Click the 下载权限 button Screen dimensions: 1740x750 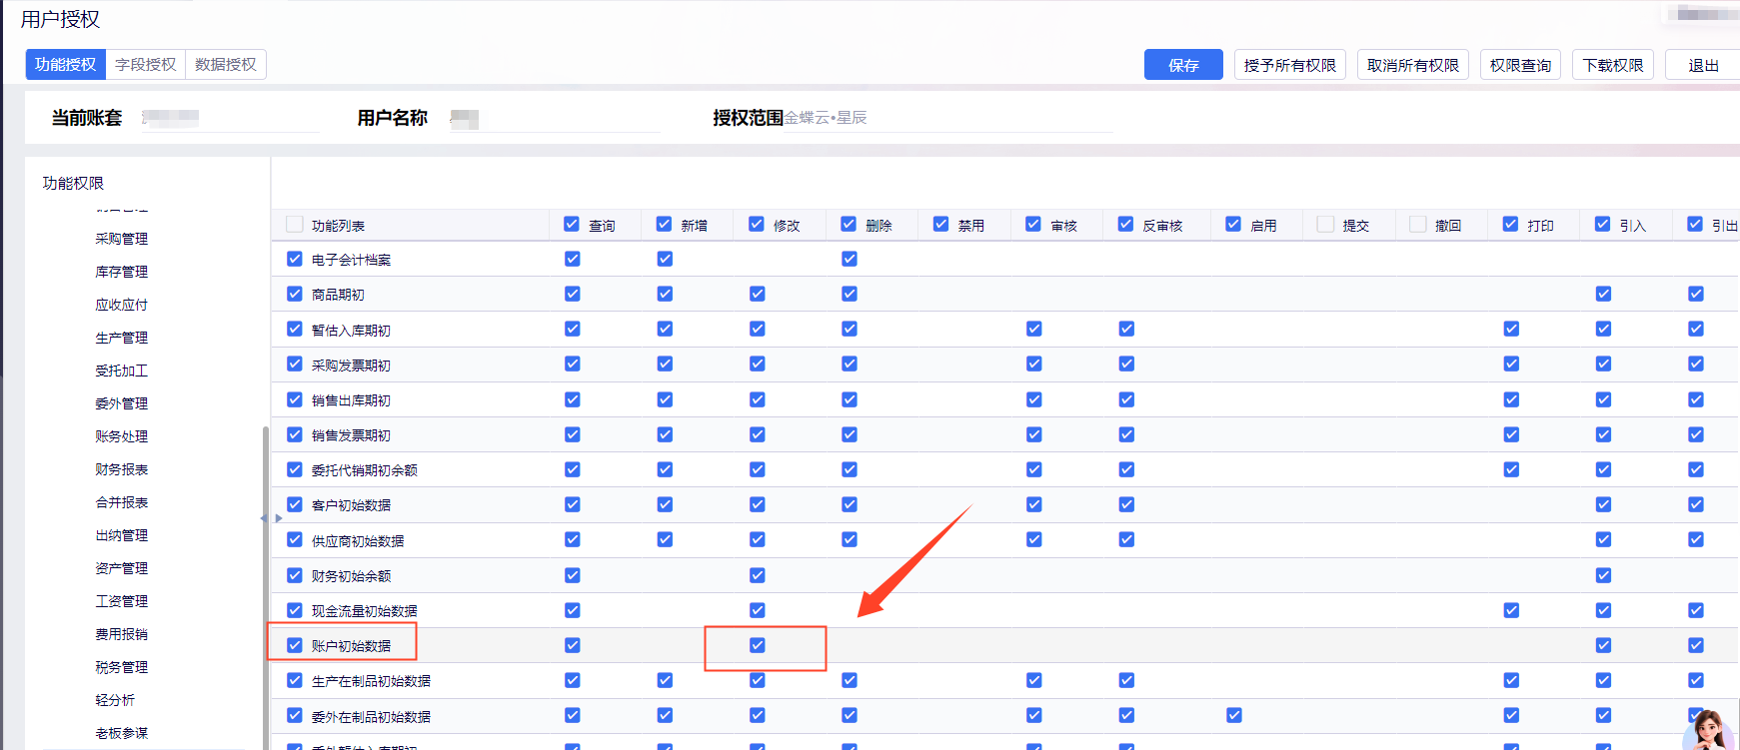1613,65
